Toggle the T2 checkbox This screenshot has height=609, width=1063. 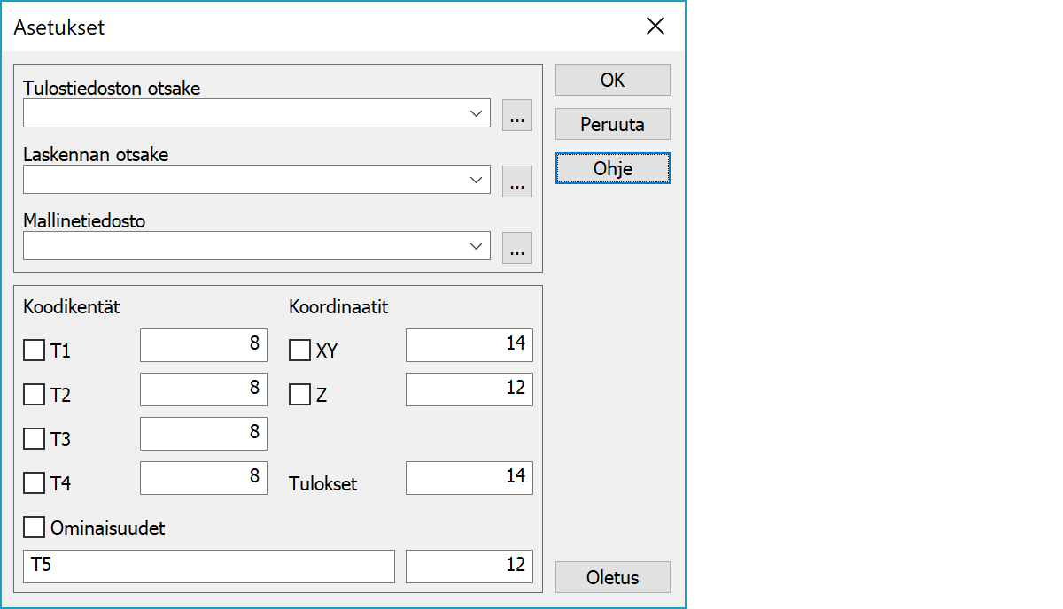click(35, 395)
